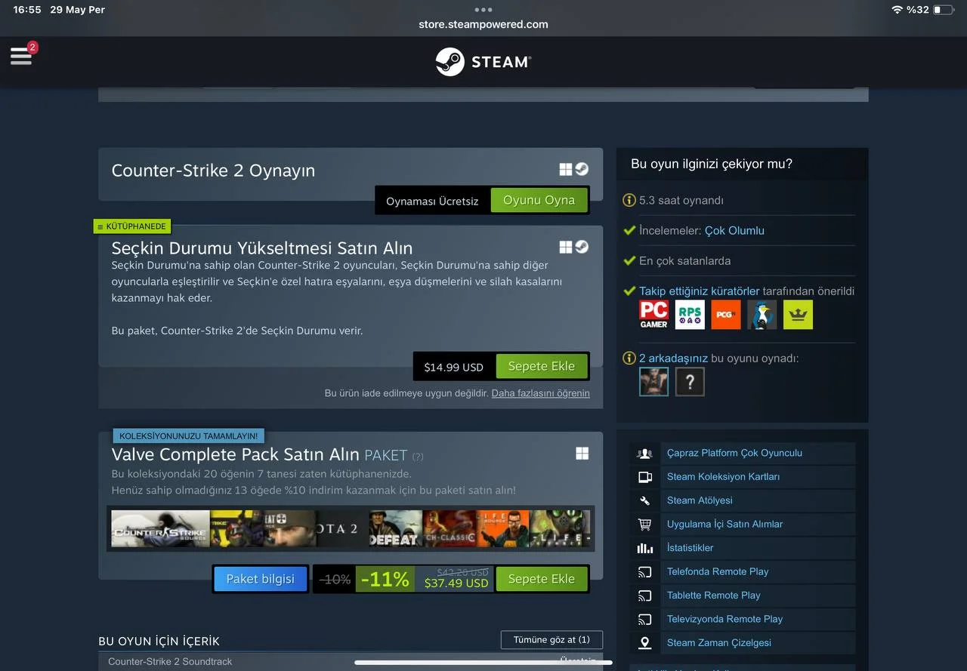Tap the three-dot multitasking control at top
This screenshot has height=671, width=967.
pyautogui.click(x=483, y=10)
